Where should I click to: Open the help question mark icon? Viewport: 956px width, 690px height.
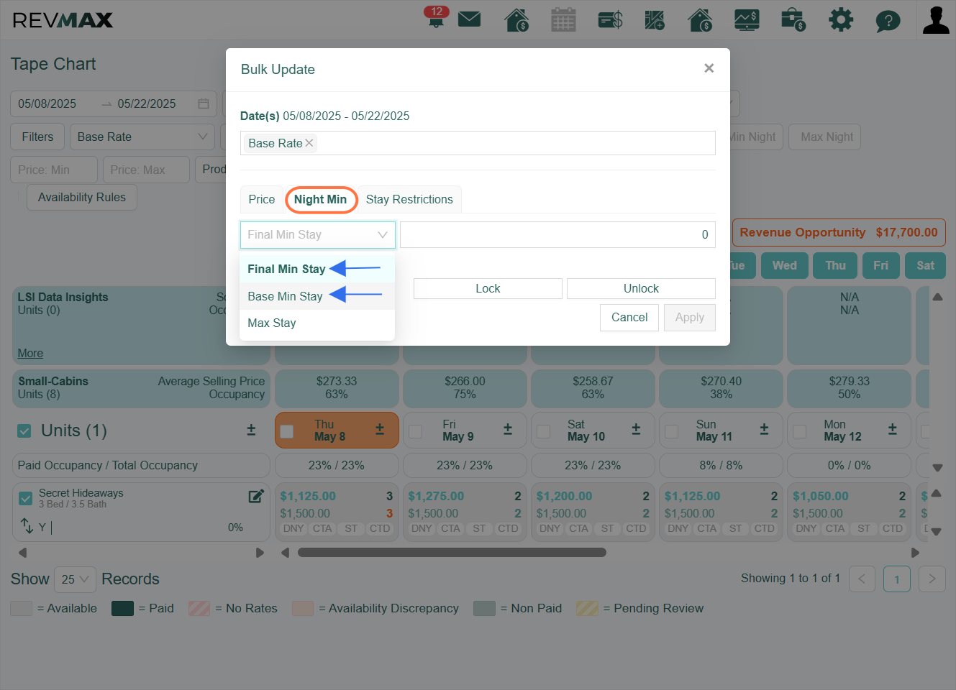point(888,21)
